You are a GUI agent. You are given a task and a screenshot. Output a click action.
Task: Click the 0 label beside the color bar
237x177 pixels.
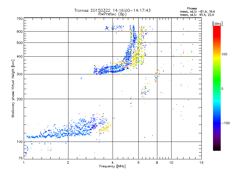[222, 88]
